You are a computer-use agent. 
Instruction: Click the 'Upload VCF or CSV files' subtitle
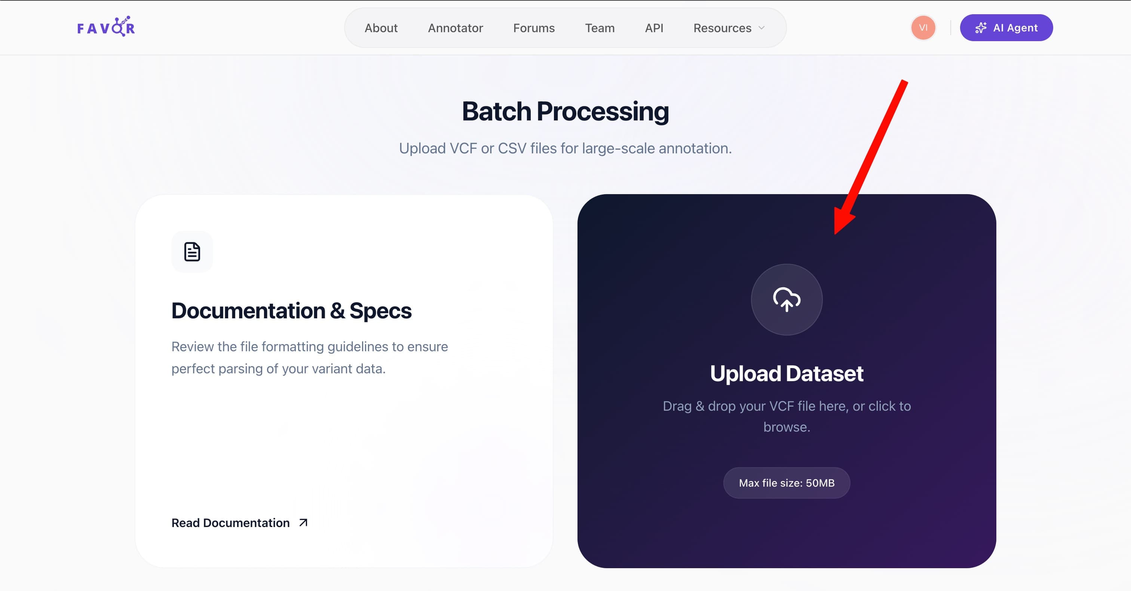point(565,148)
